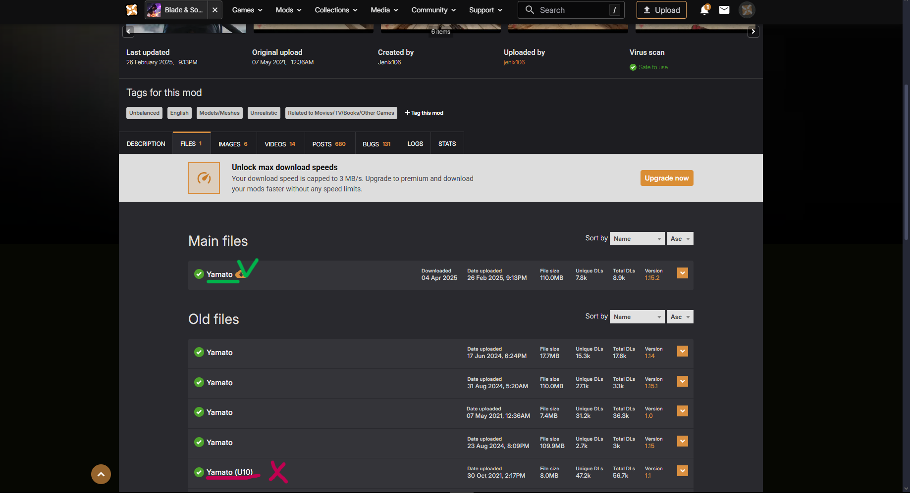The height and width of the screenshot is (493, 910).
Task: Open the Collections menu
Action: [x=336, y=10]
